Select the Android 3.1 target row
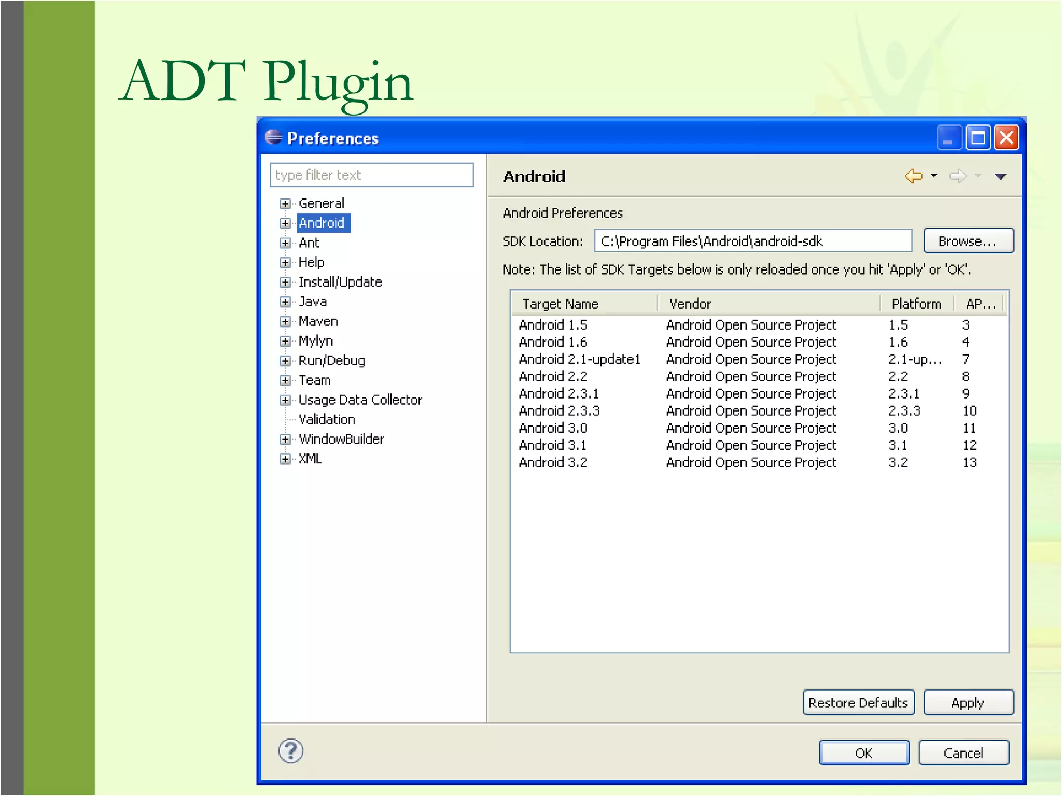Image resolution: width=1062 pixels, height=796 pixels. [759, 445]
